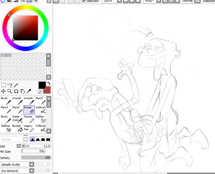Select the Eraser tool
Screen dimensions: 215x174
coord(29,110)
